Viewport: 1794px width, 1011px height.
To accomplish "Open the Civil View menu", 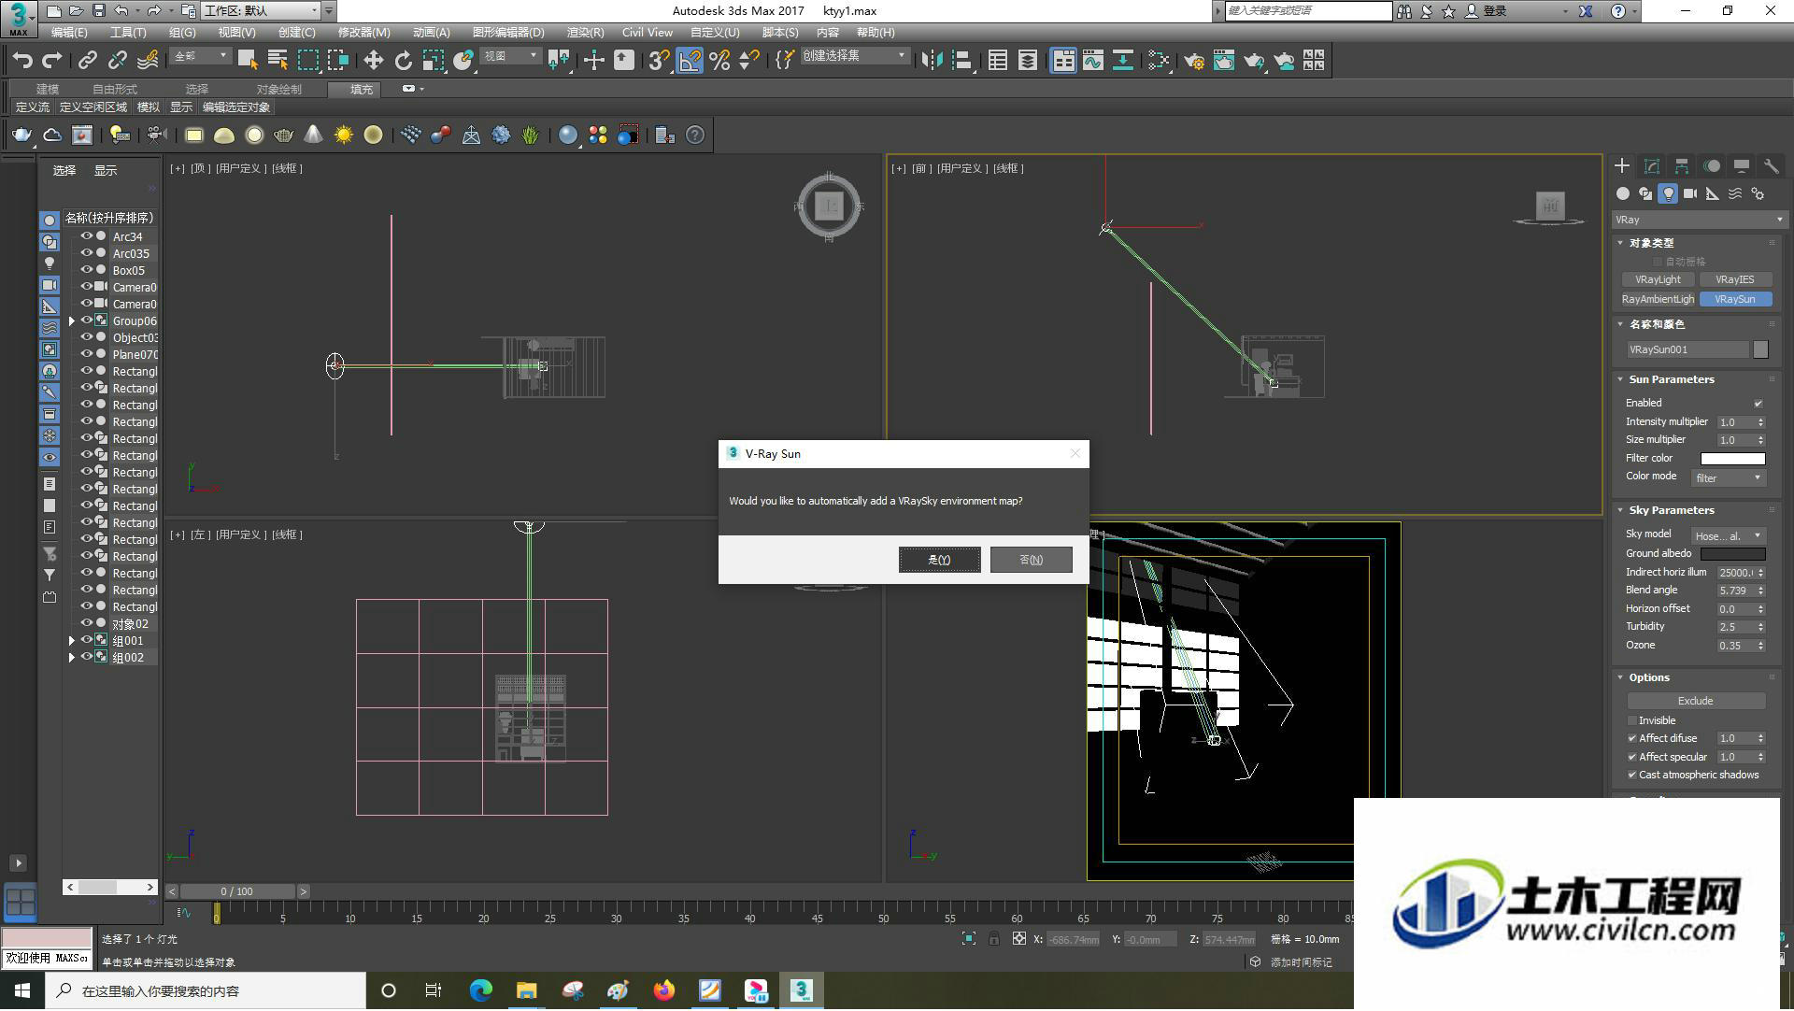I will pyautogui.click(x=647, y=33).
